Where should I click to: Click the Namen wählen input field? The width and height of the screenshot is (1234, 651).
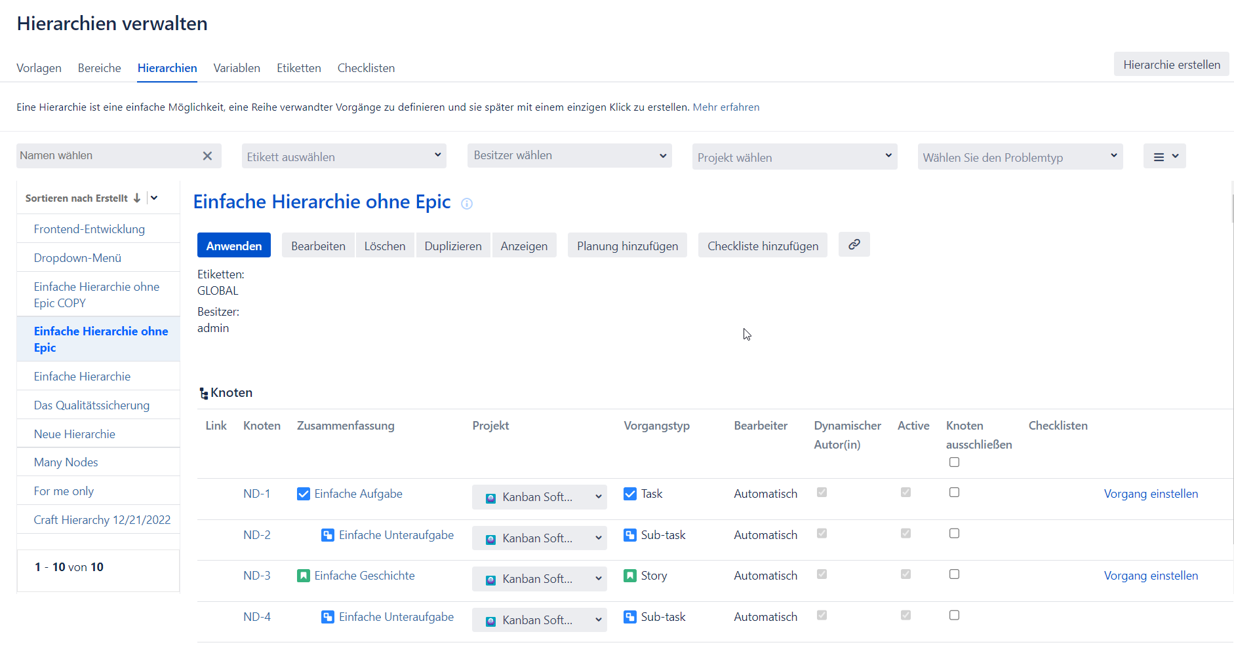tap(108, 156)
